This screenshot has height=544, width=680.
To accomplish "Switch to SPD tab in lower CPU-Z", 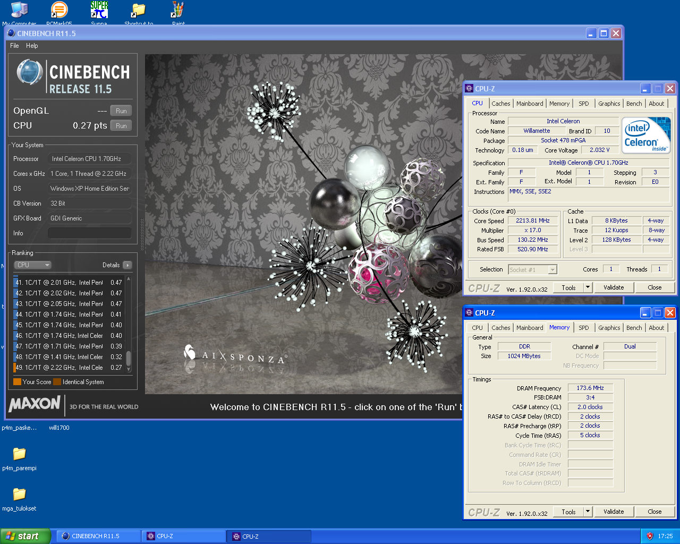I will [584, 328].
